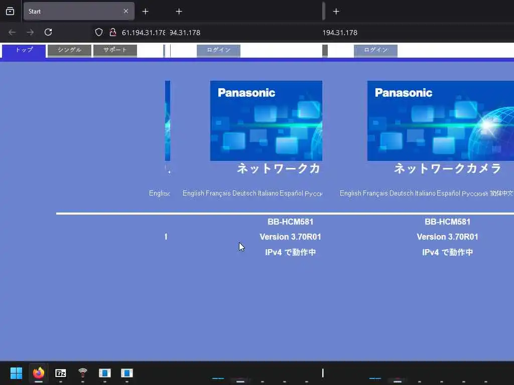
Task: Switch to the トップ tab
Action: (24, 50)
